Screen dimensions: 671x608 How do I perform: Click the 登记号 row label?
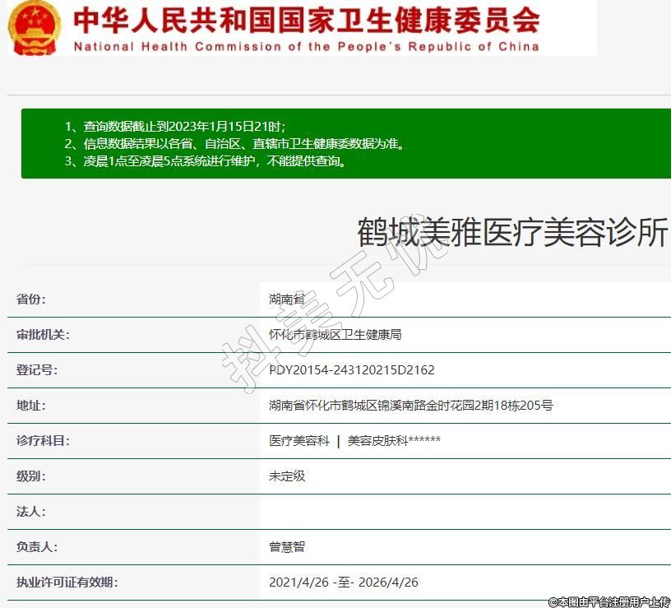point(37,370)
